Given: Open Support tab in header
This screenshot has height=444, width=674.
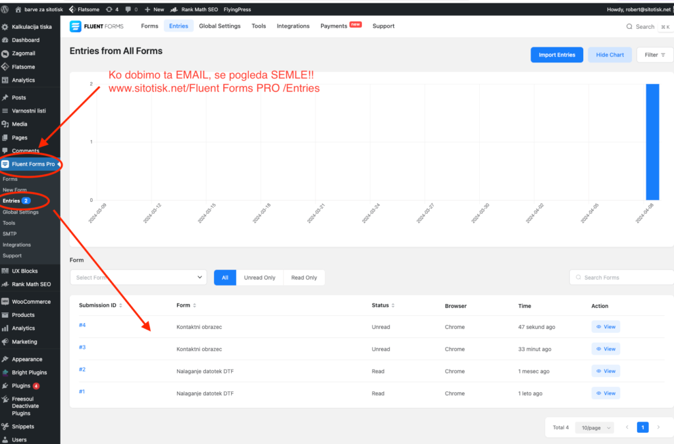Looking at the screenshot, I should [384, 26].
